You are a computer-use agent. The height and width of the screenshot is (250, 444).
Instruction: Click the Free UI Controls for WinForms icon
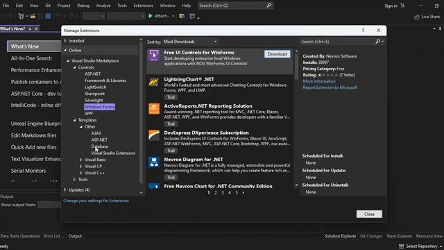tap(154, 56)
